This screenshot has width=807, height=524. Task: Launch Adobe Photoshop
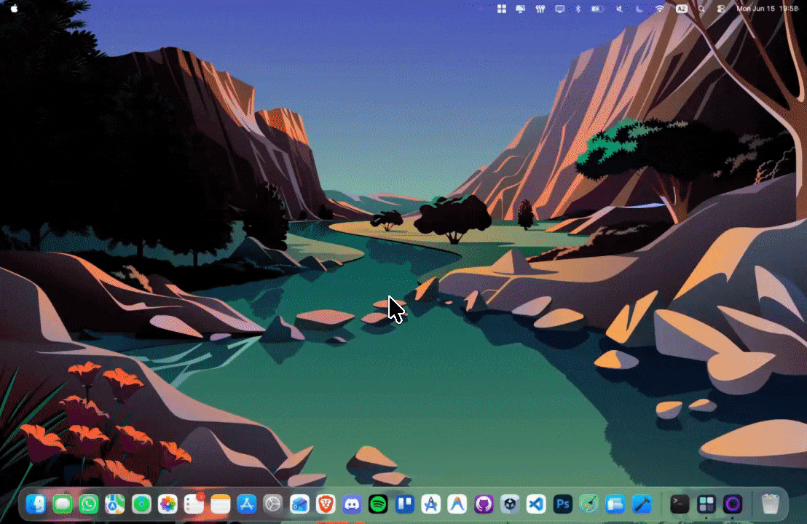[562, 504]
